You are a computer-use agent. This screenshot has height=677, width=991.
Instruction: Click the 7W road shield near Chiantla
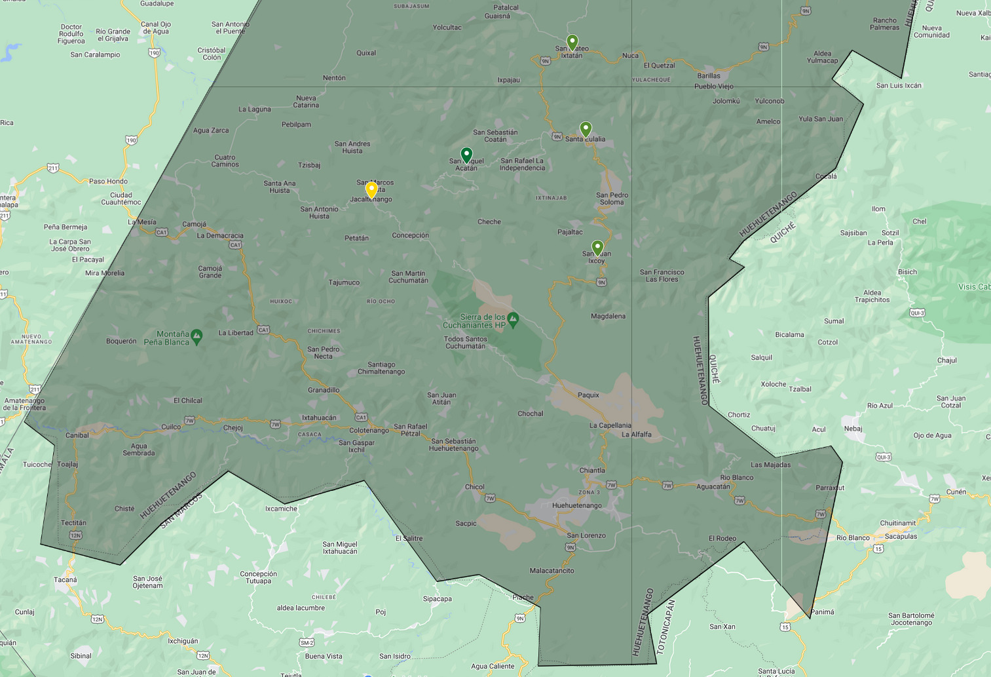pyautogui.click(x=611, y=485)
